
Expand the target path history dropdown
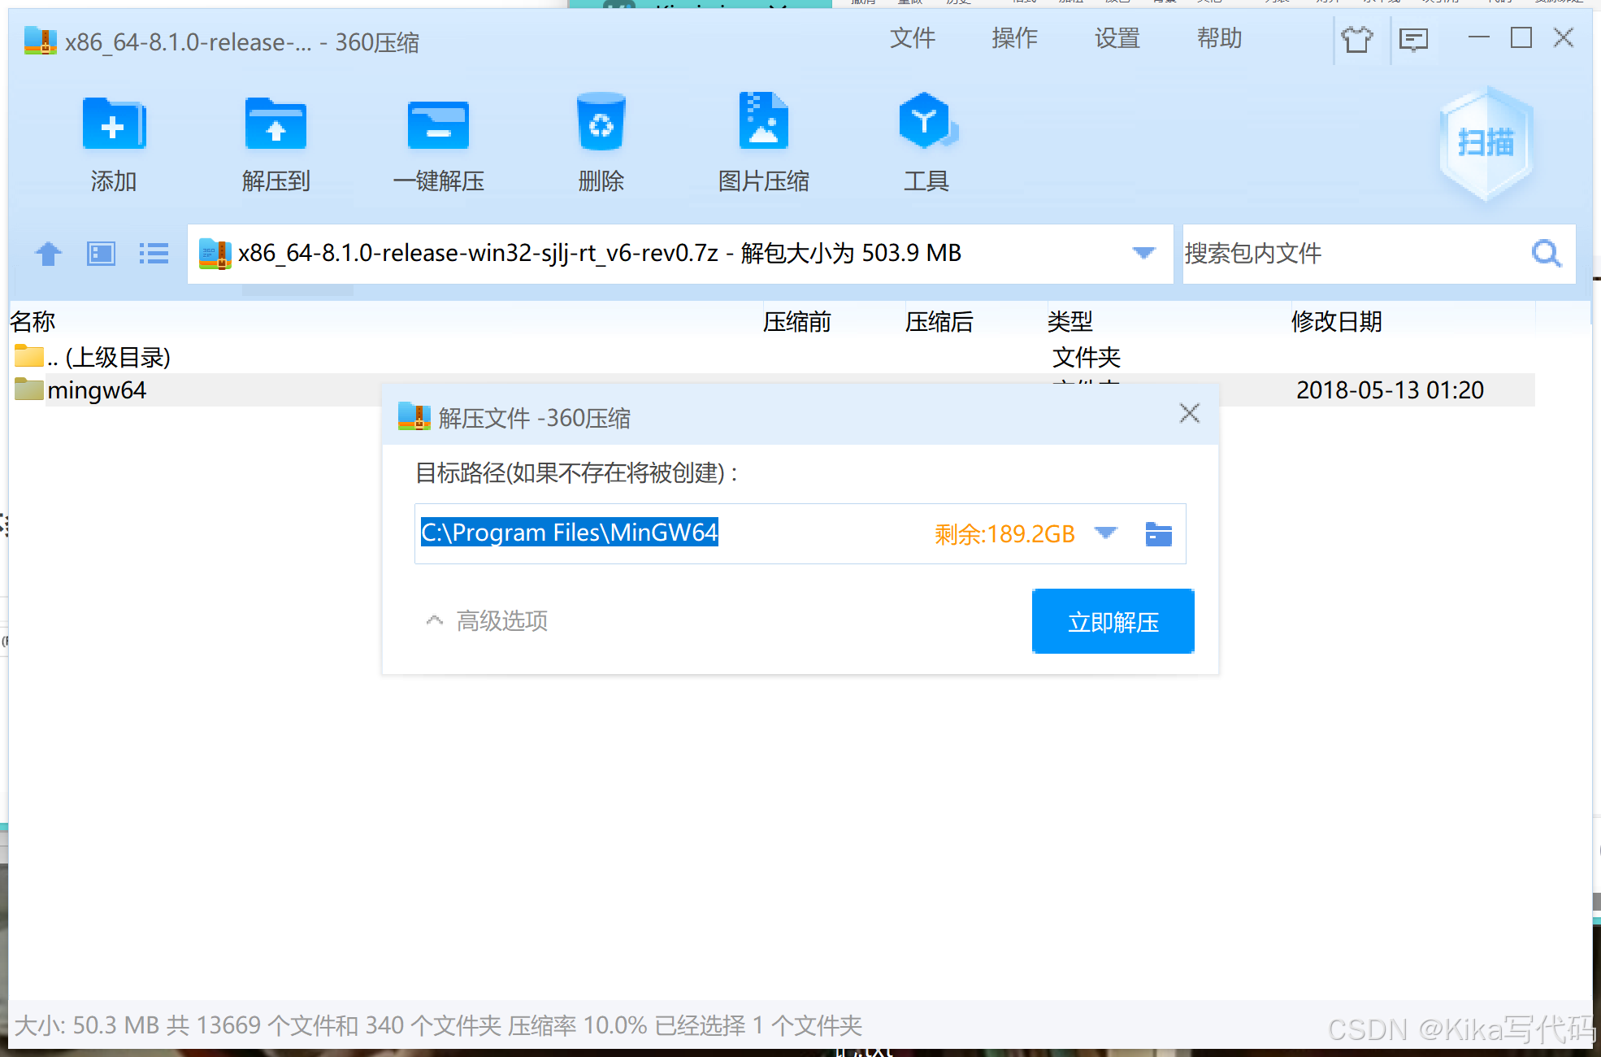(1105, 533)
